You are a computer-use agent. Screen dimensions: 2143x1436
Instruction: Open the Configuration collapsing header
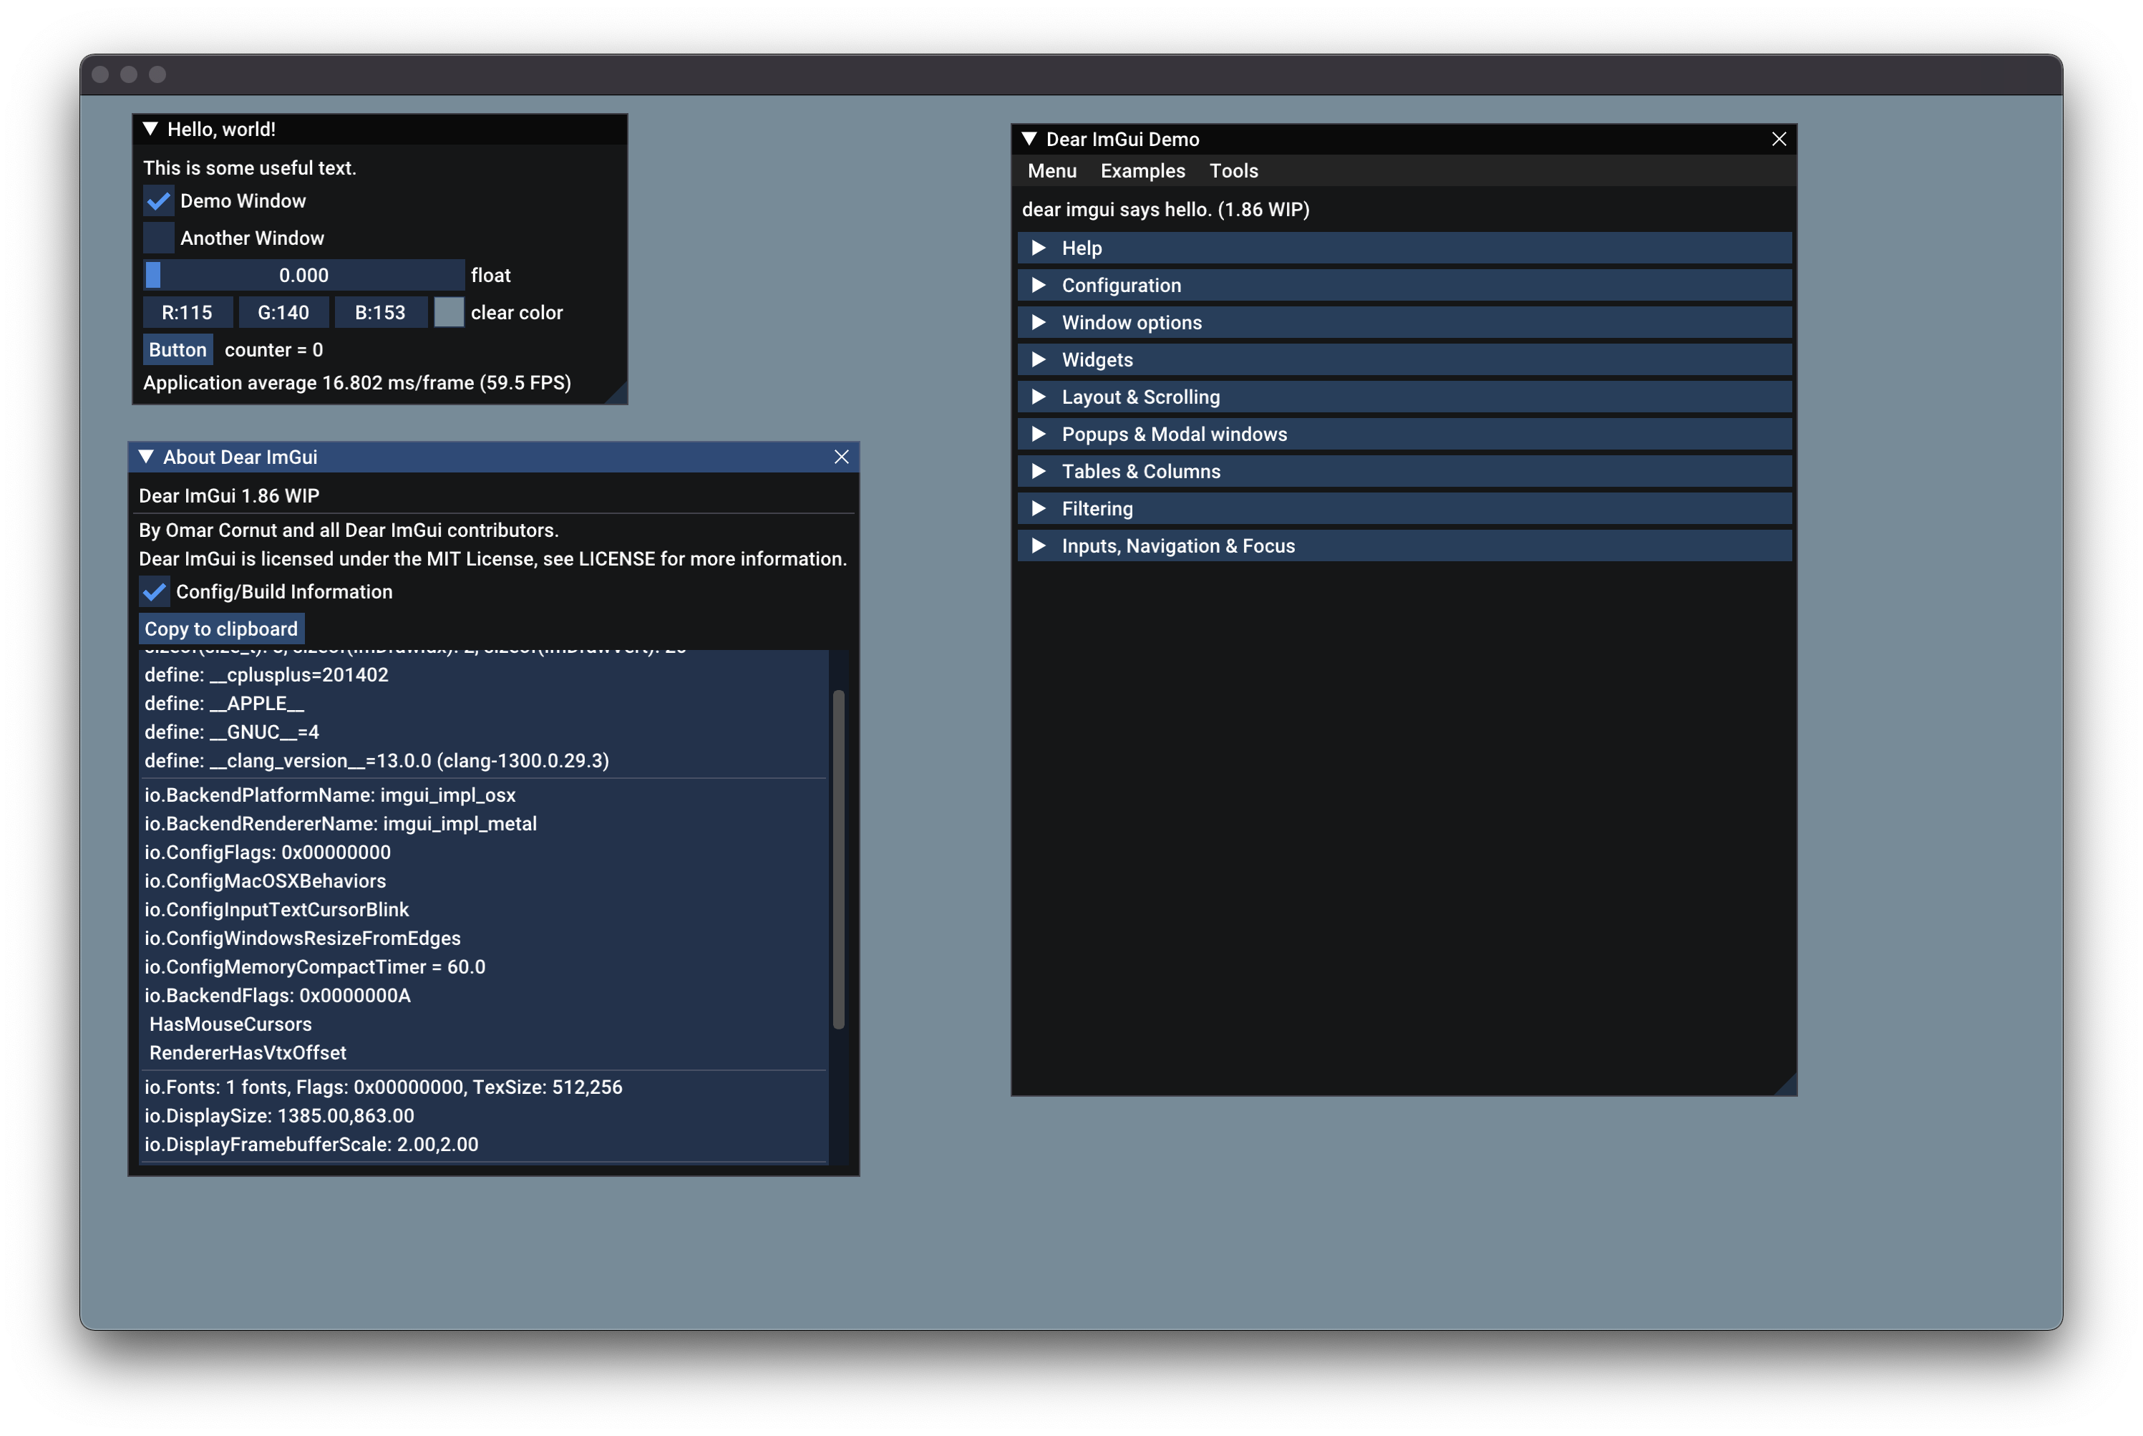pos(1122,285)
